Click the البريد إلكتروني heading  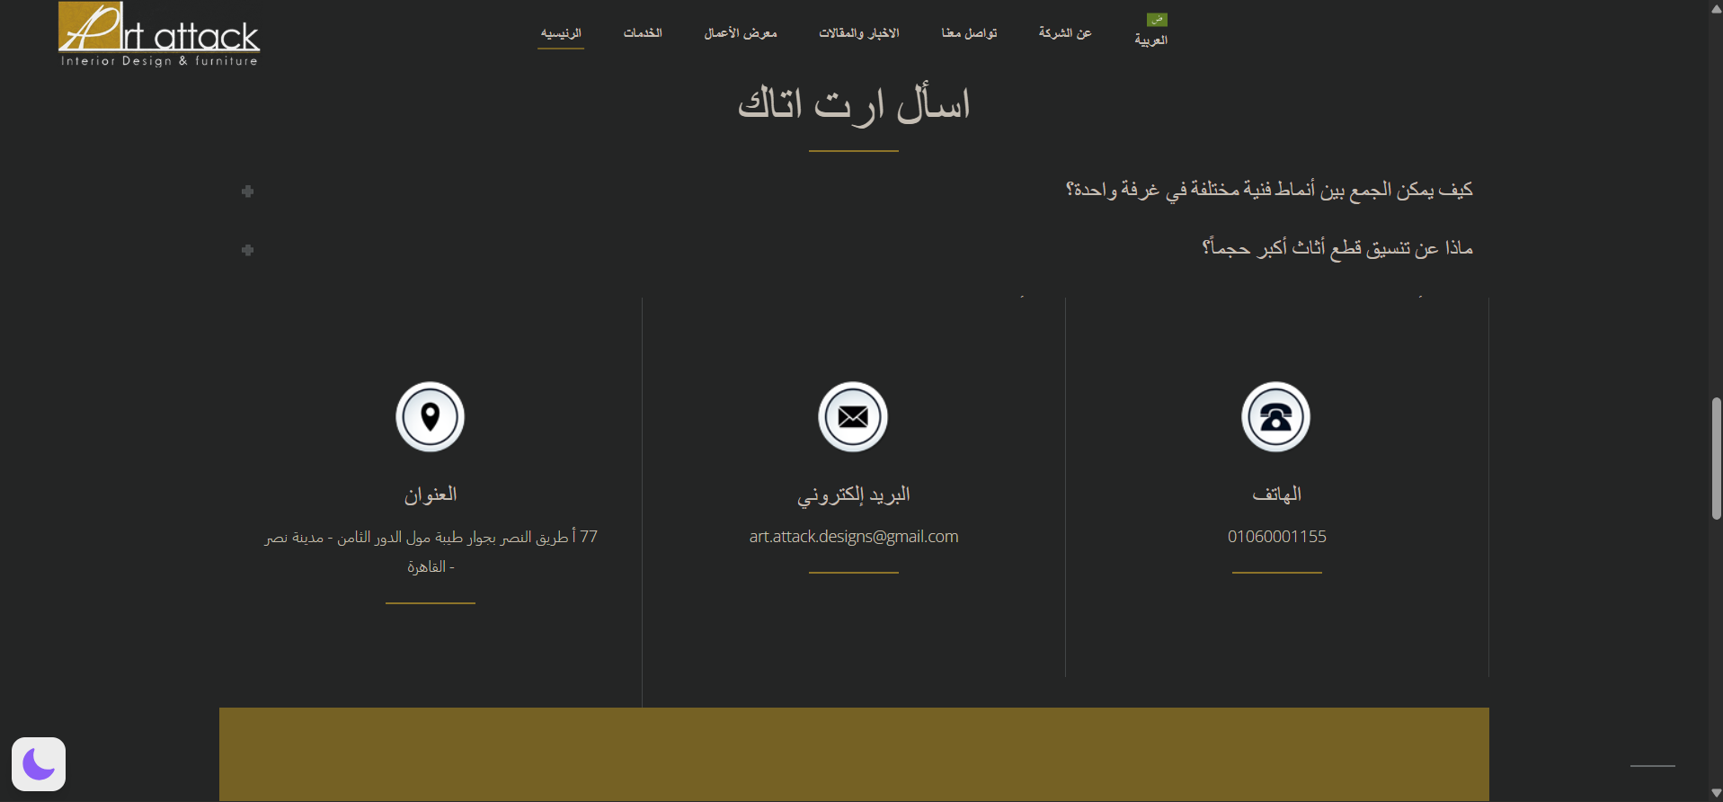pyautogui.click(x=854, y=495)
